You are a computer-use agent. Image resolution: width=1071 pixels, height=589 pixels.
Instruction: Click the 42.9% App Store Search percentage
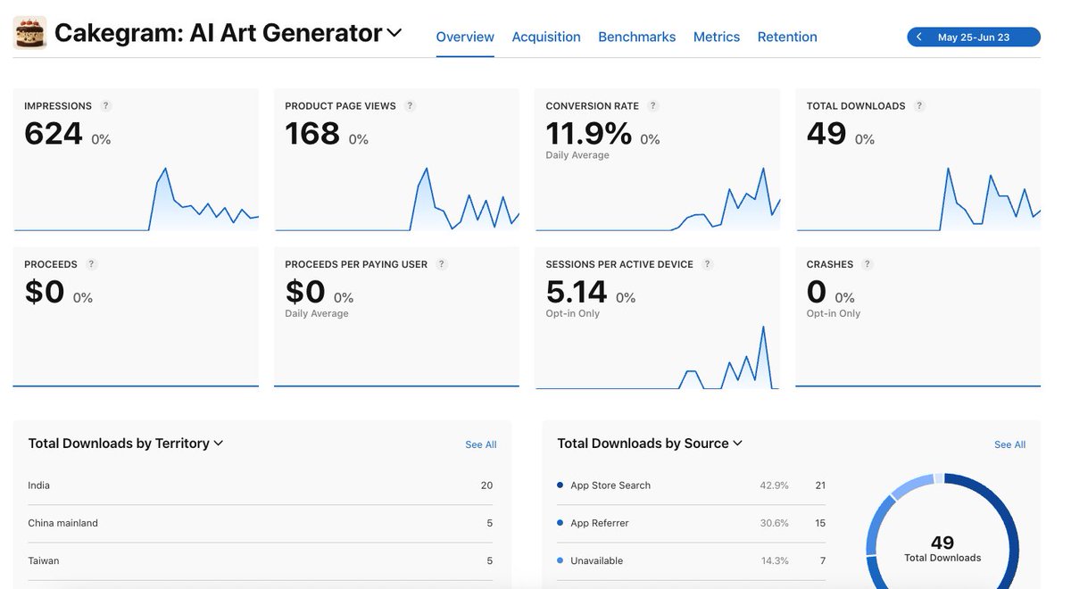pyautogui.click(x=774, y=485)
